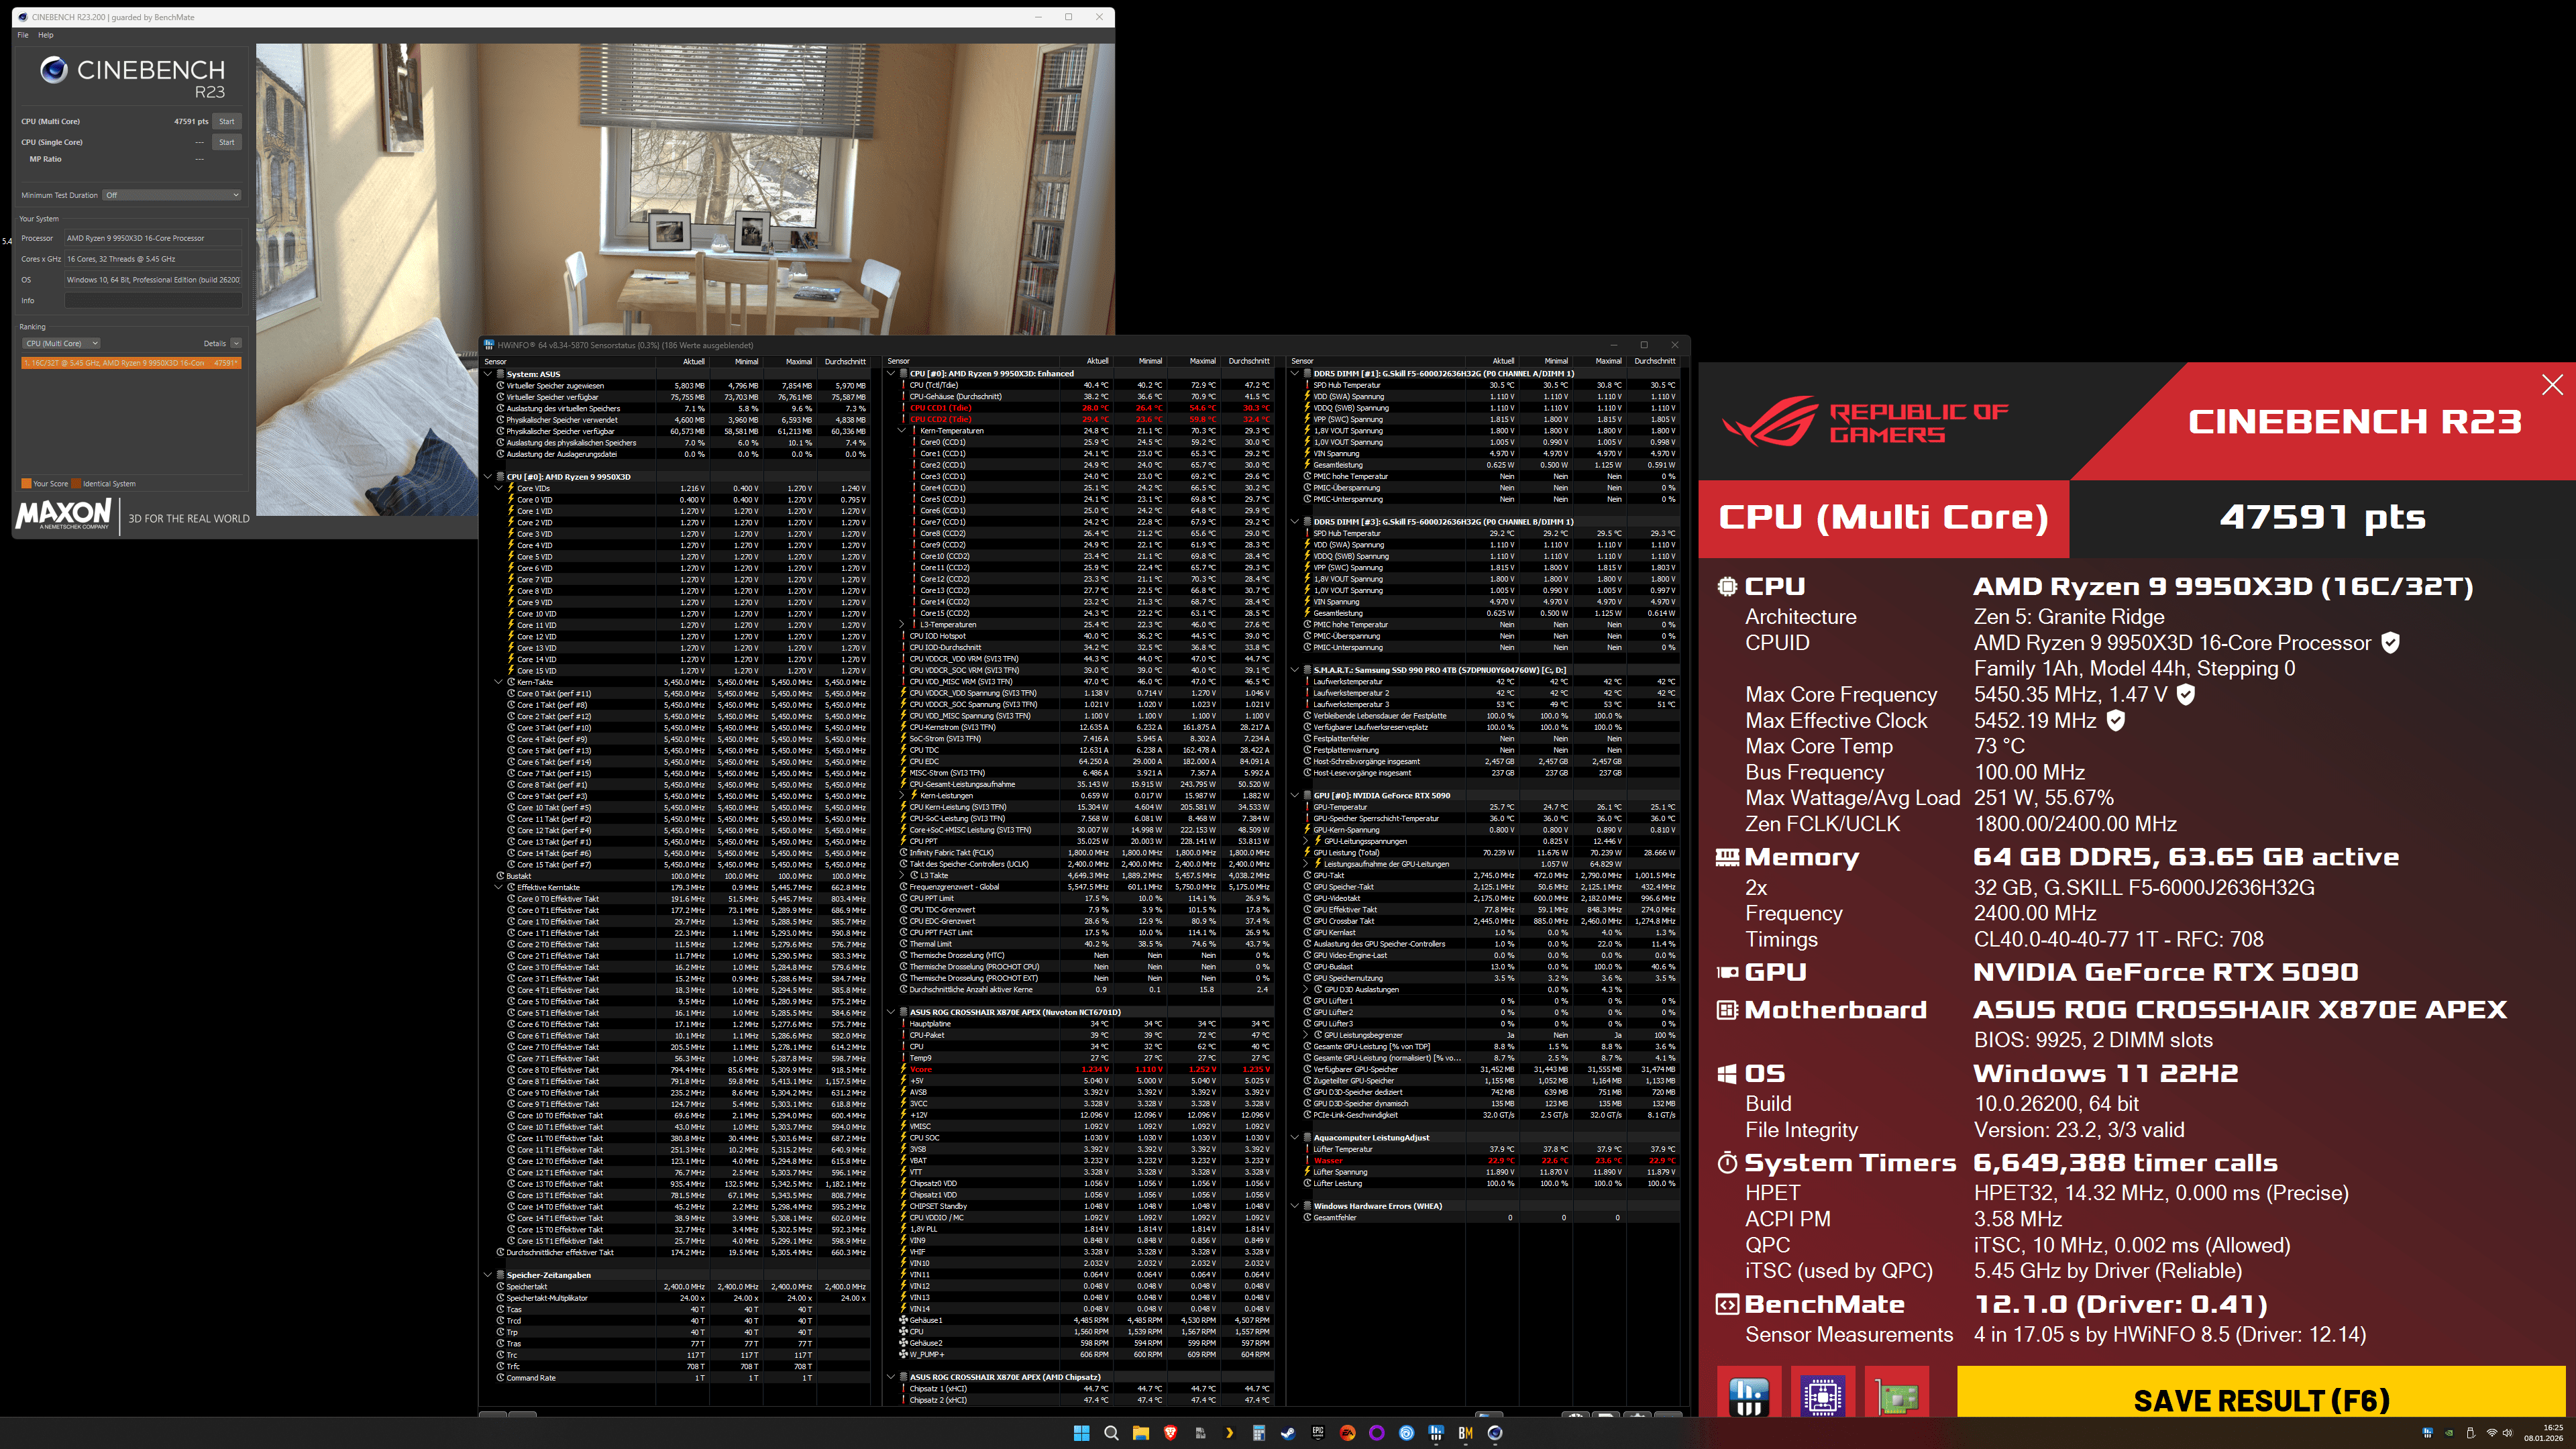Image resolution: width=2576 pixels, height=1449 pixels.
Task: Open the BenchMate BM taskbar icon
Action: coord(1466,1433)
